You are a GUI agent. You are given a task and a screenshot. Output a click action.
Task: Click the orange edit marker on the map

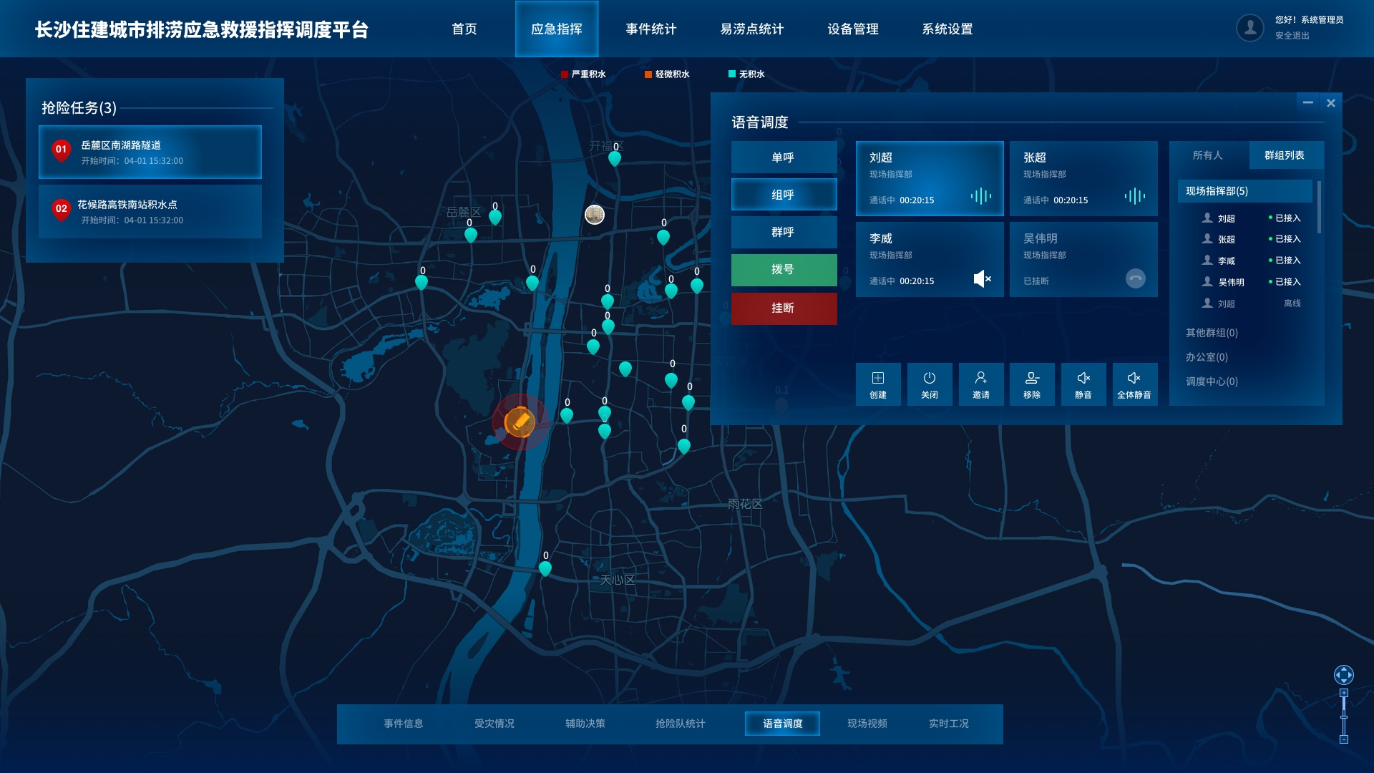[x=520, y=422]
